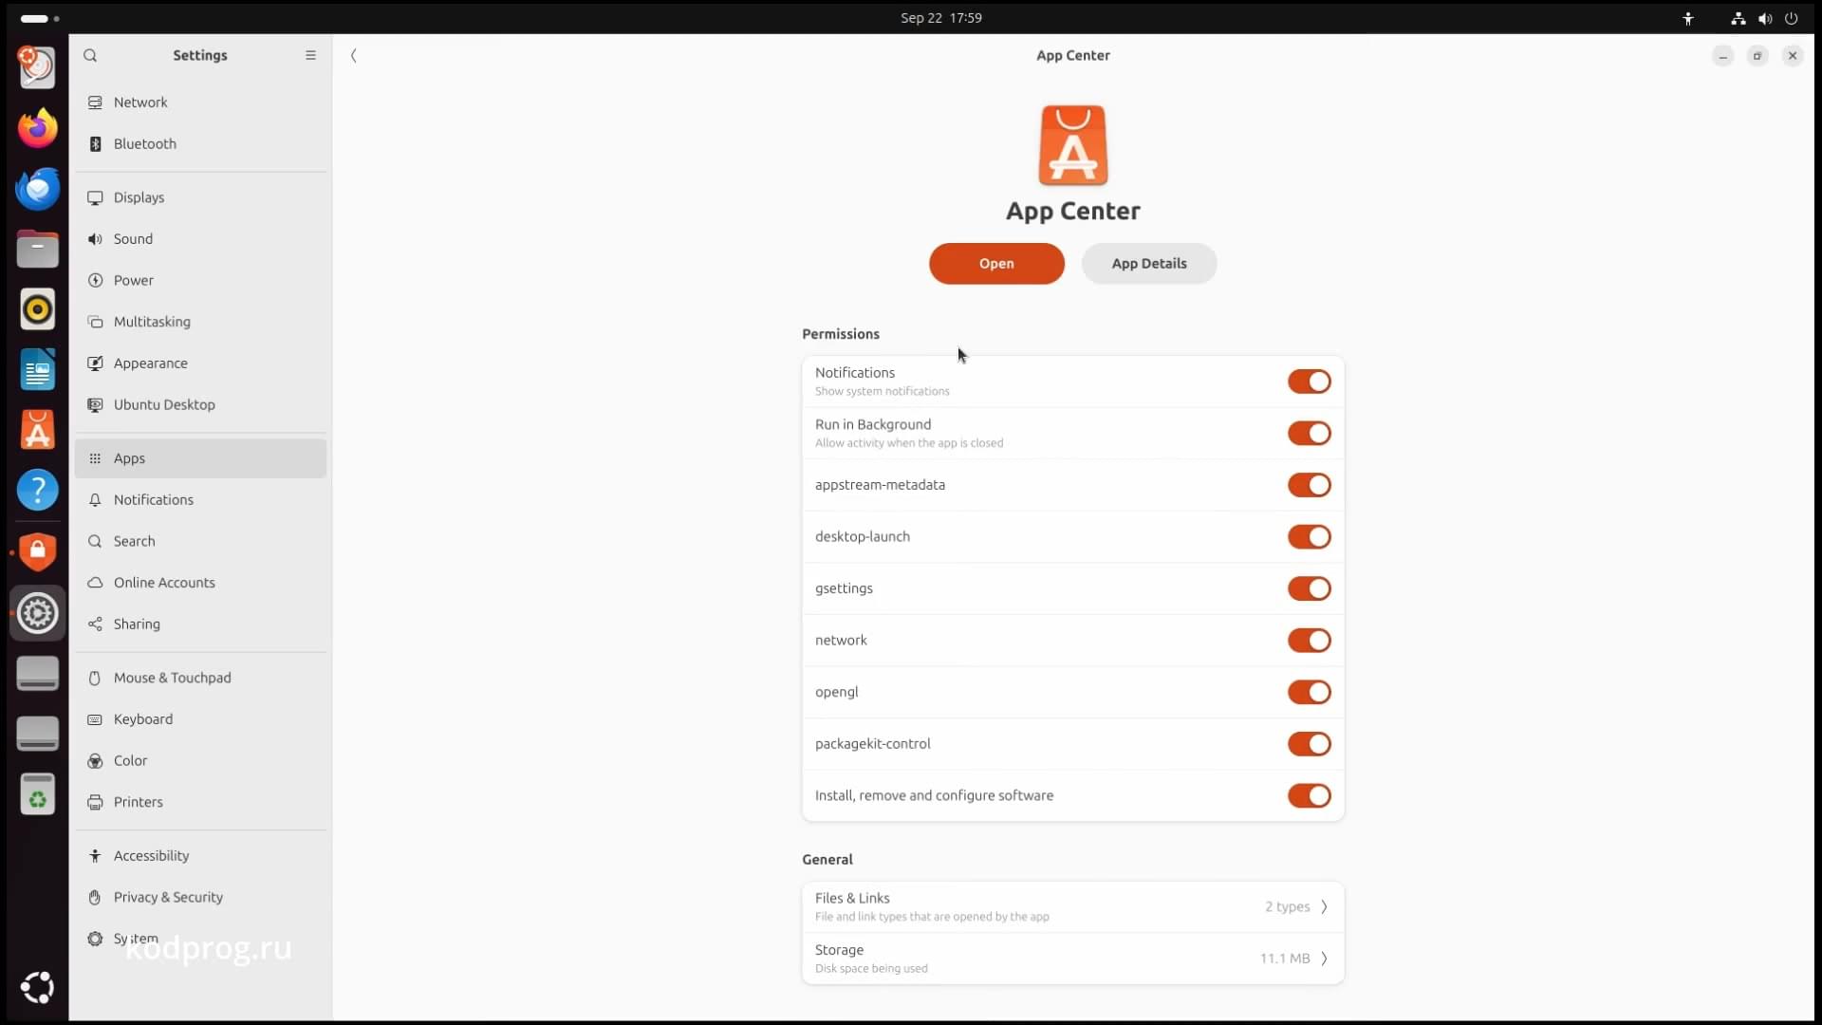Select Bluetooth in sidebar
The image size is (1822, 1025).
(x=200, y=144)
